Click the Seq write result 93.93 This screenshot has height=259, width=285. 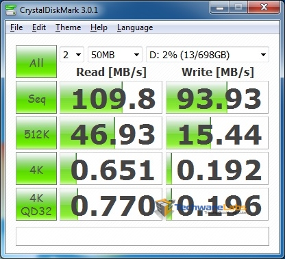(x=217, y=97)
